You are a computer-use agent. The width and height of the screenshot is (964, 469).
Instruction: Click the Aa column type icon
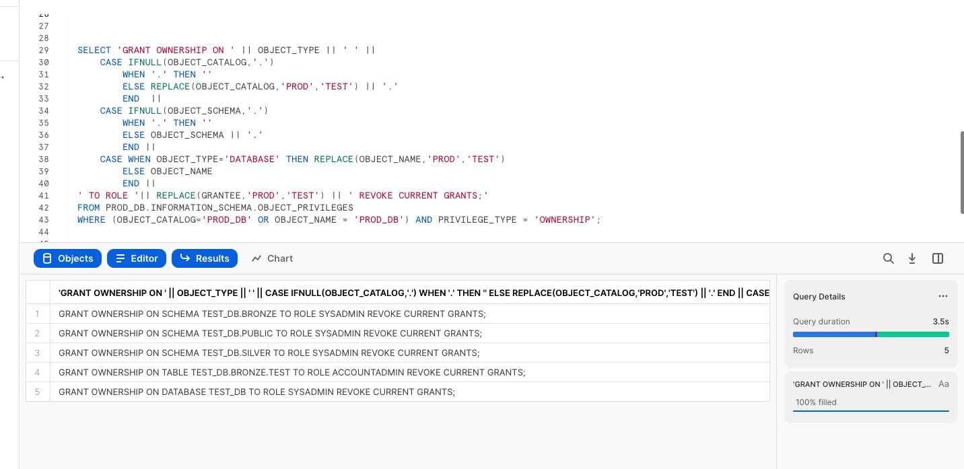[943, 384]
